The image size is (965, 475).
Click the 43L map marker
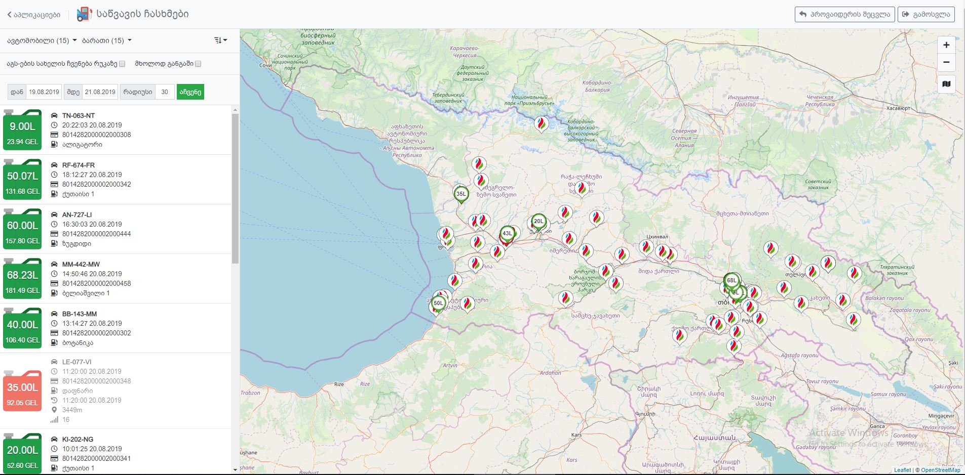point(507,234)
